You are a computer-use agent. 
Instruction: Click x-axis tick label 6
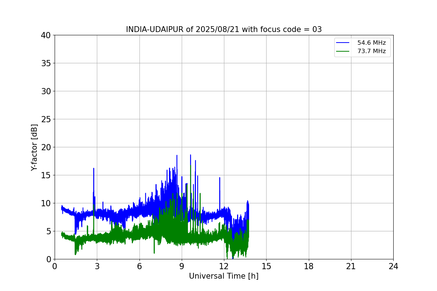coord(139,266)
